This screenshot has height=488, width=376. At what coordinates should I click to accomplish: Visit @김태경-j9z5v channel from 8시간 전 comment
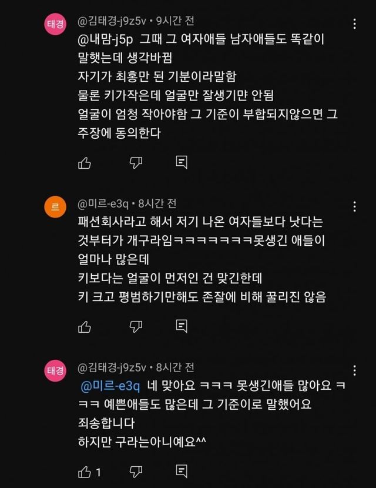pos(112,367)
